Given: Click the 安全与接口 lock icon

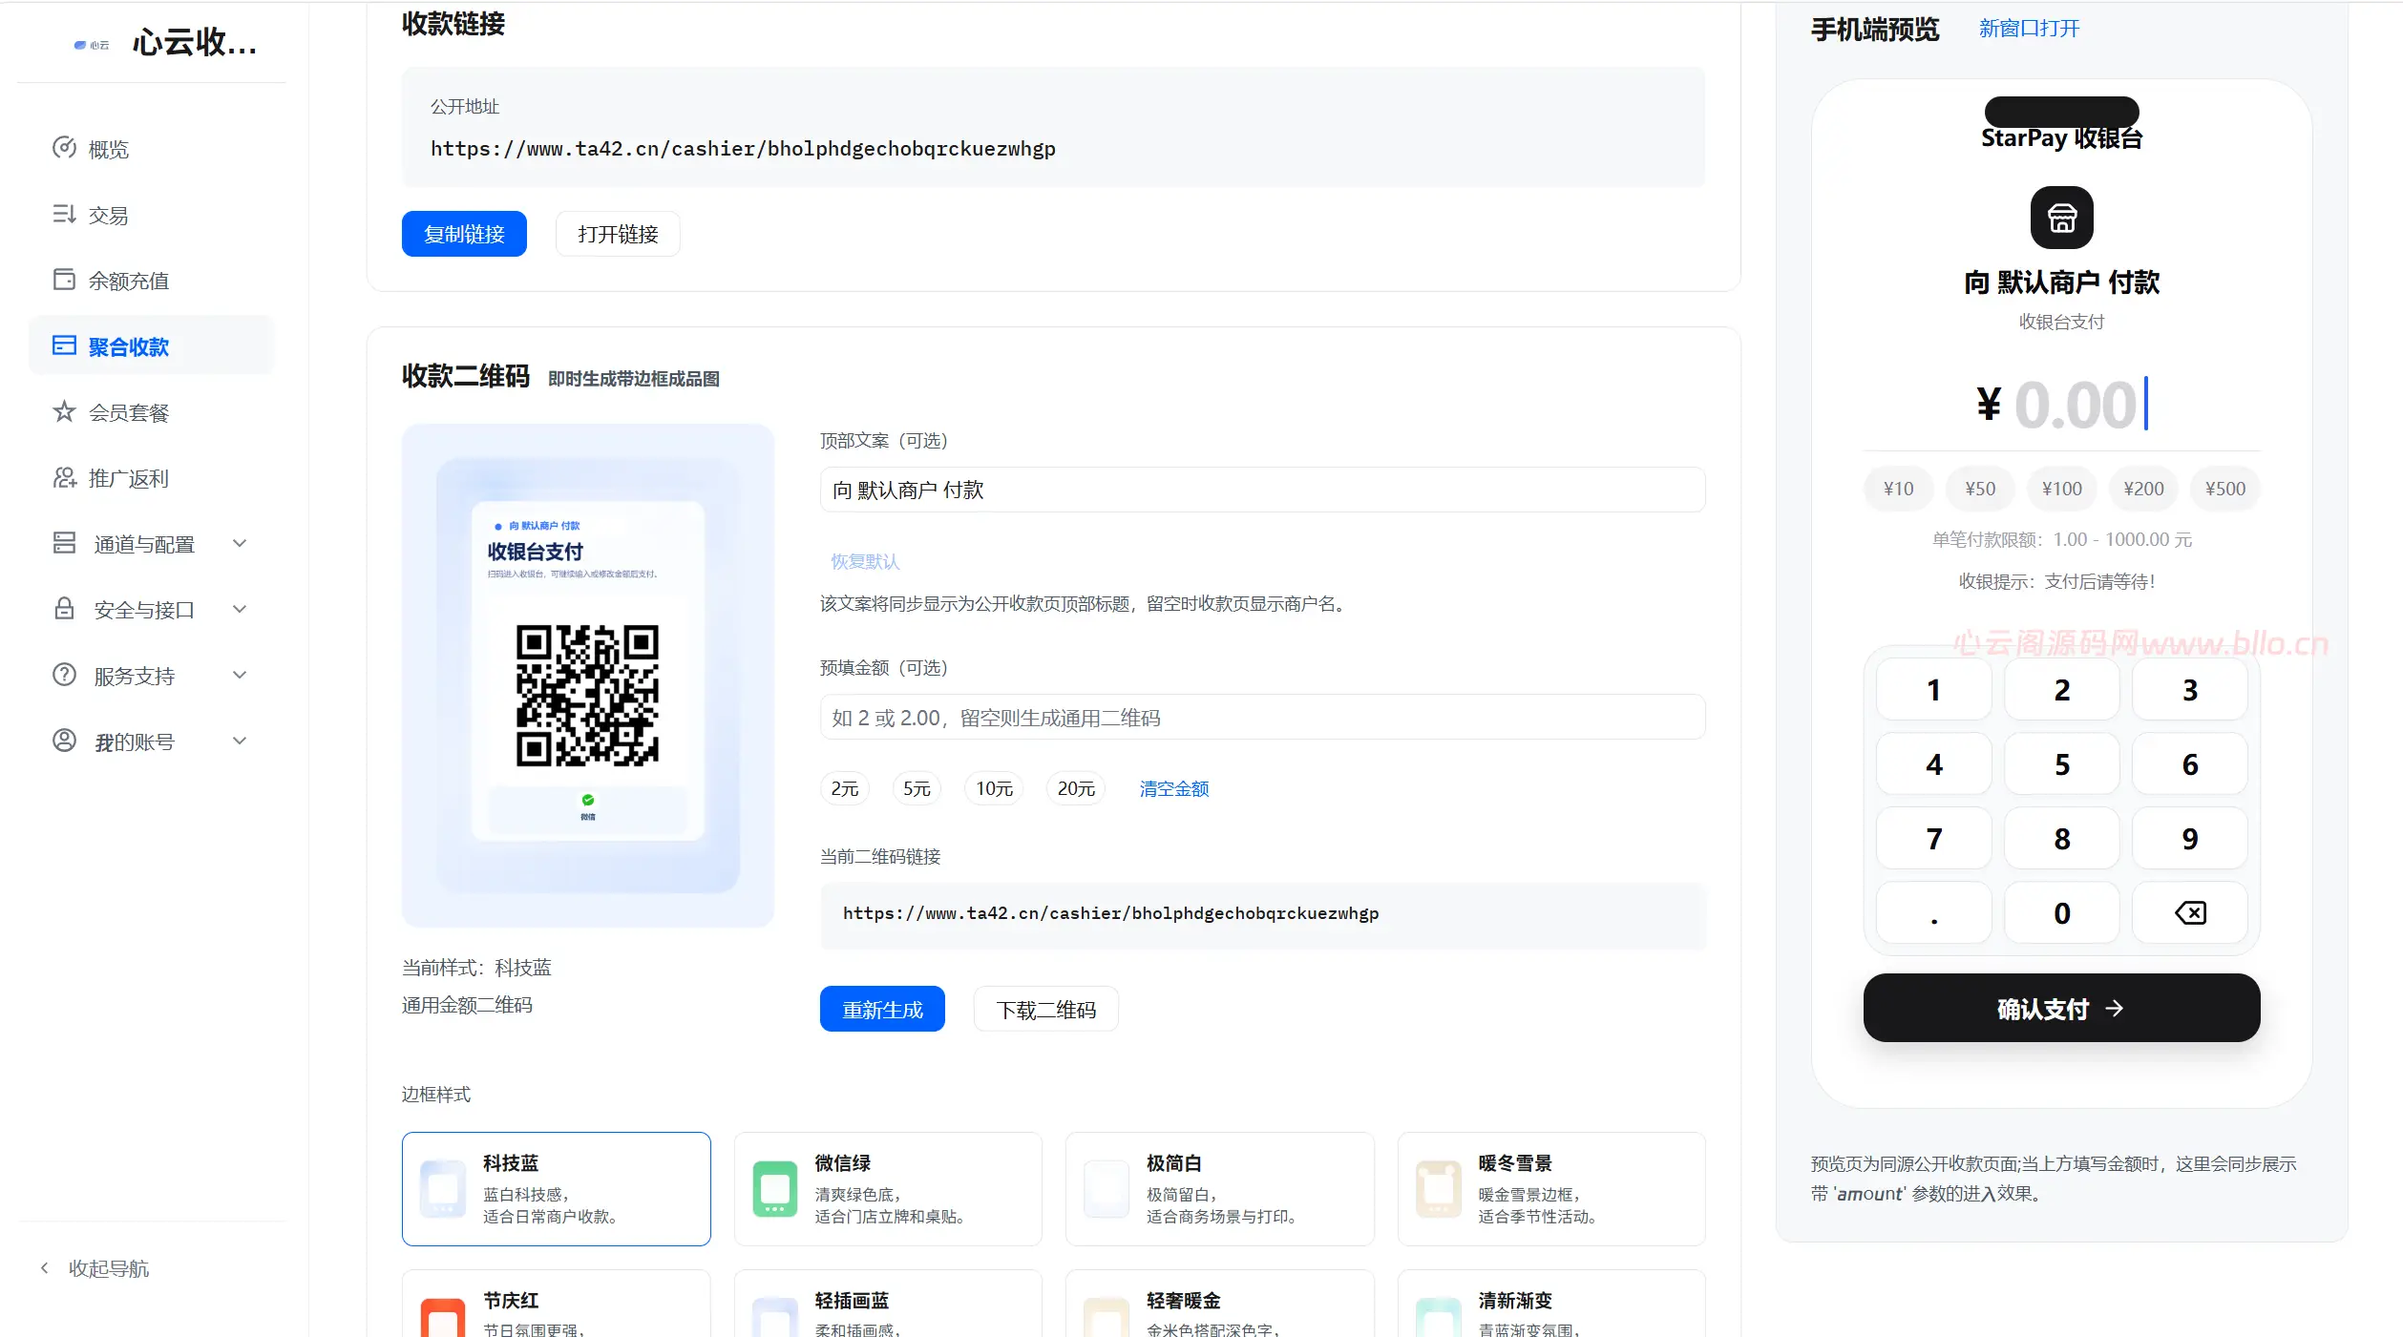Looking at the screenshot, I should click(64, 609).
